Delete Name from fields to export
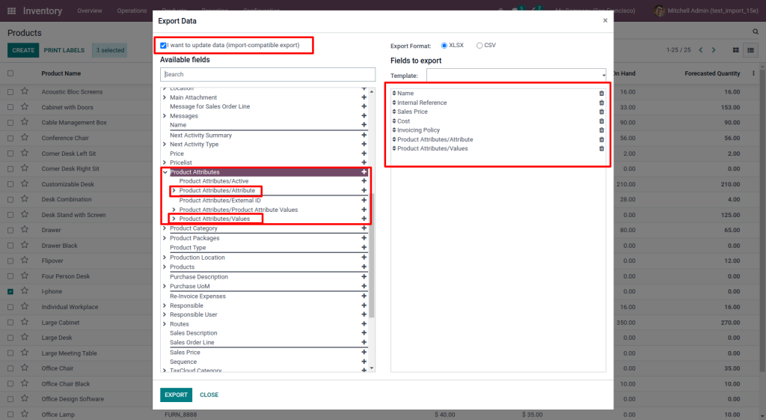Image resolution: width=766 pixels, height=420 pixels. [x=601, y=94]
